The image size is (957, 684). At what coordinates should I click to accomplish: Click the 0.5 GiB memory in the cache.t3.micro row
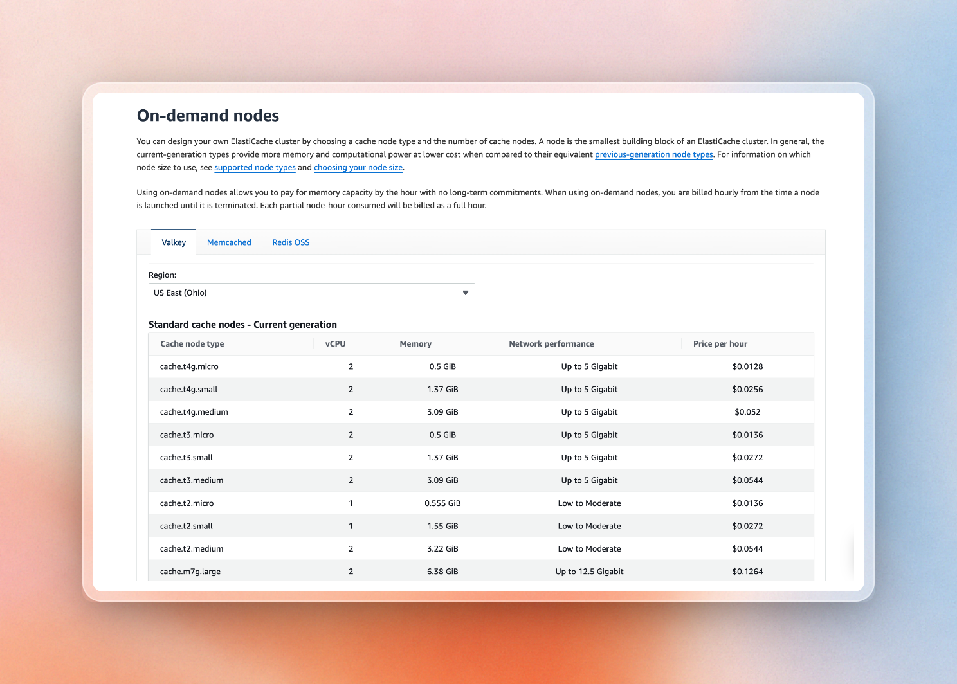[x=442, y=435]
